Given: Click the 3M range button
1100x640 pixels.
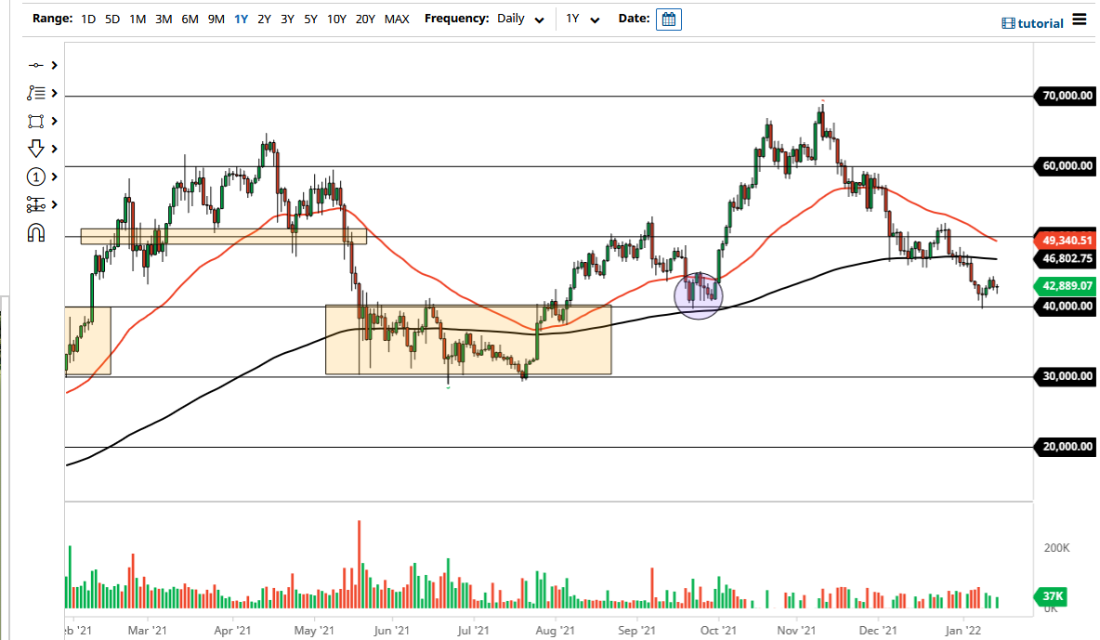Looking at the screenshot, I should [164, 19].
